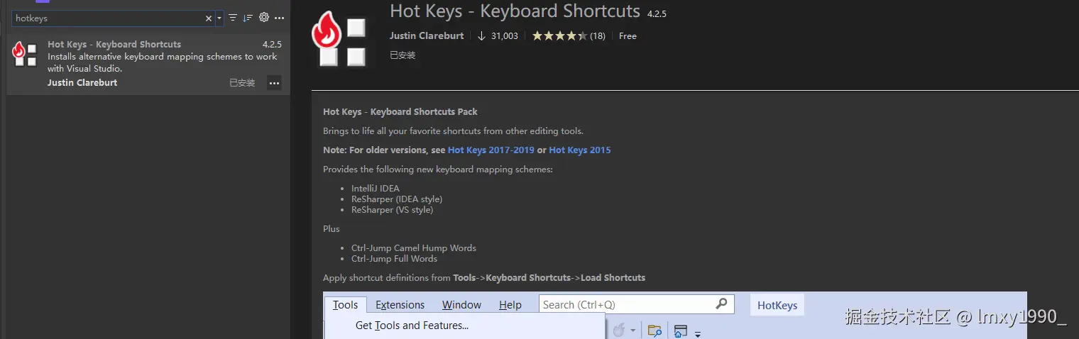Click 'ReSharper (VS style)' list entry
1079x339 pixels.
coord(392,210)
